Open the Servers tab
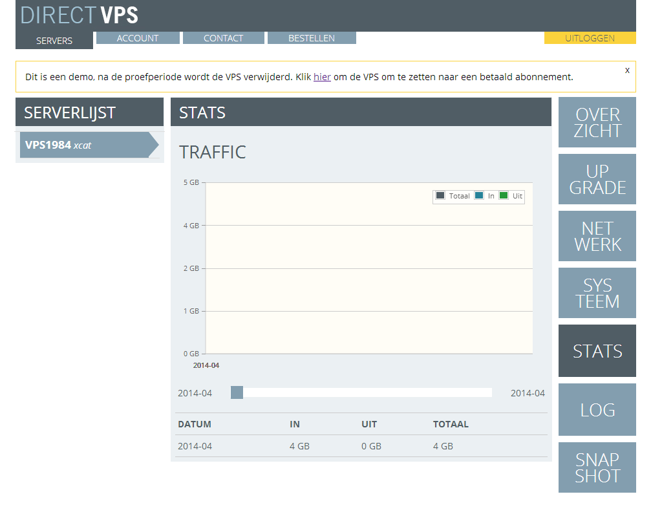 54,40
